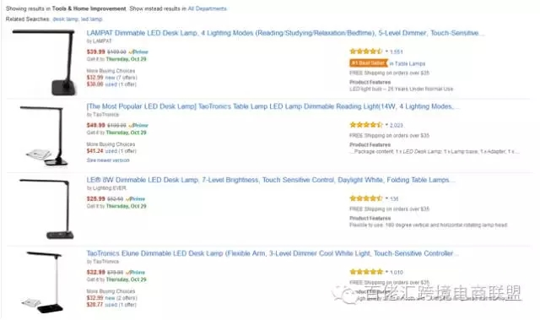
Task: View the 7 new offers for LAMPAT lamp
Action: (x=121, y=78)
